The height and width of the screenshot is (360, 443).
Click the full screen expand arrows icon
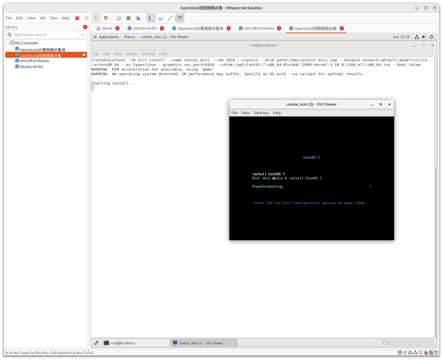(170, 18)
